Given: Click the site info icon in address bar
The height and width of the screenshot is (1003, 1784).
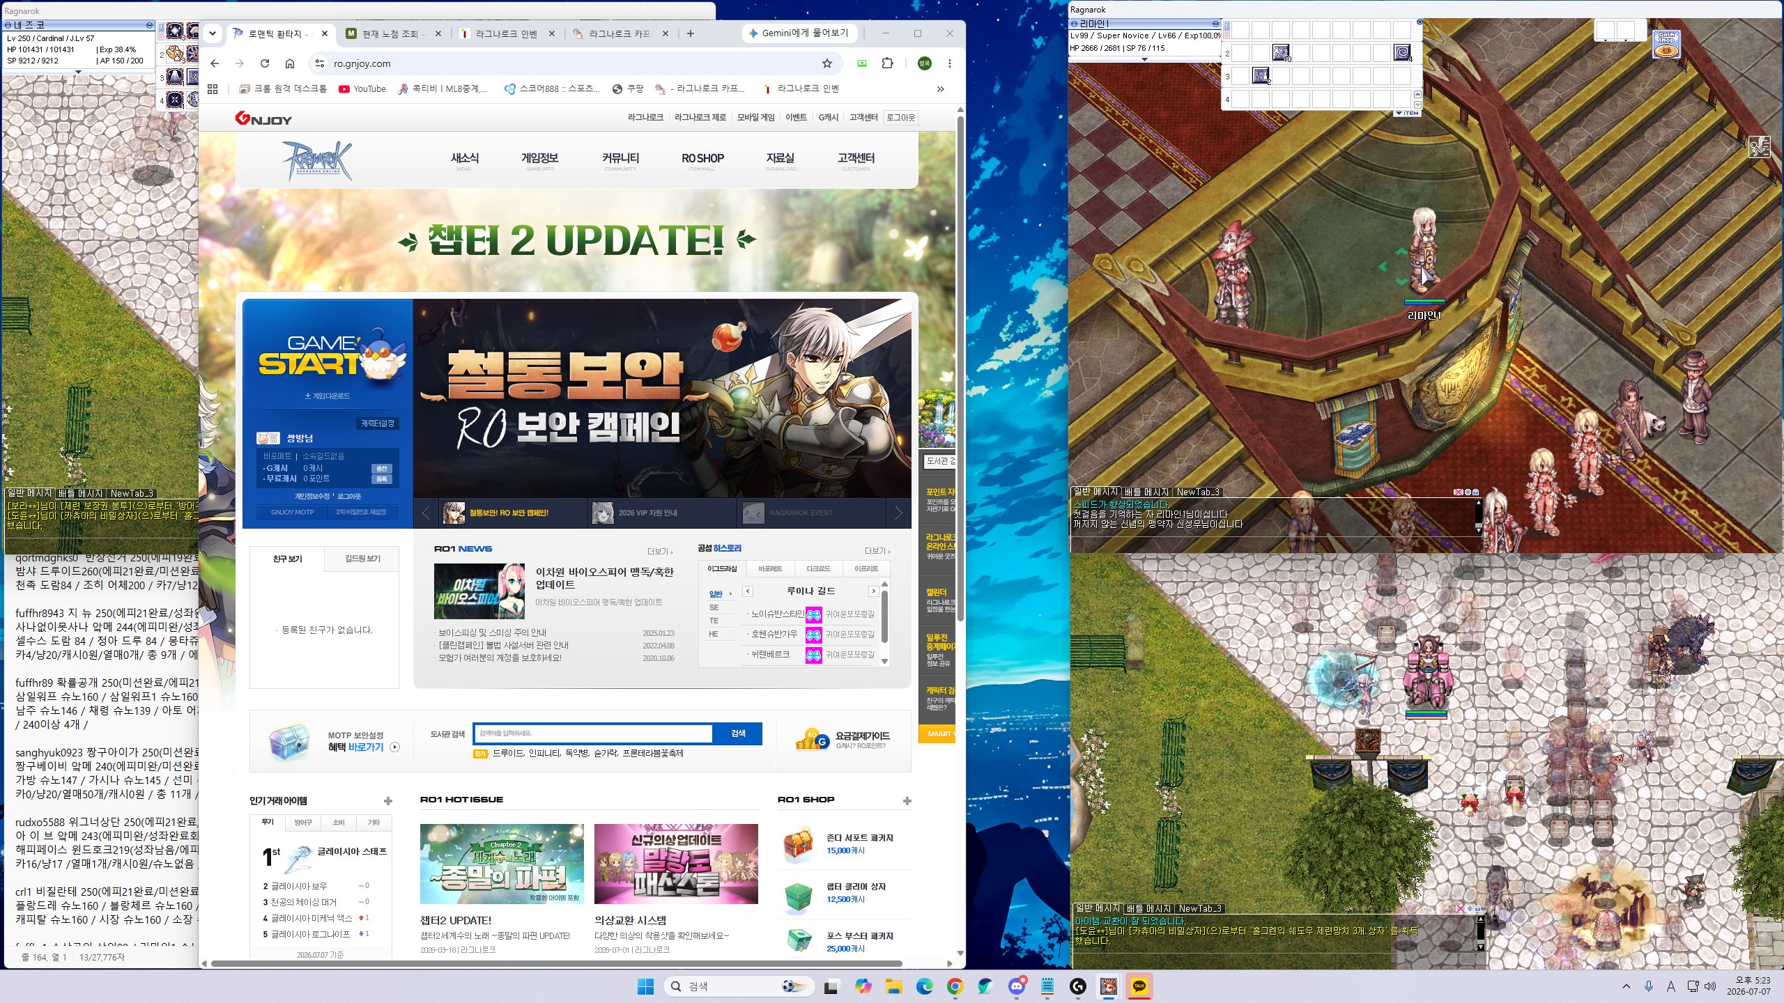Looking at the screenshot, I should (x=319, y=63).
